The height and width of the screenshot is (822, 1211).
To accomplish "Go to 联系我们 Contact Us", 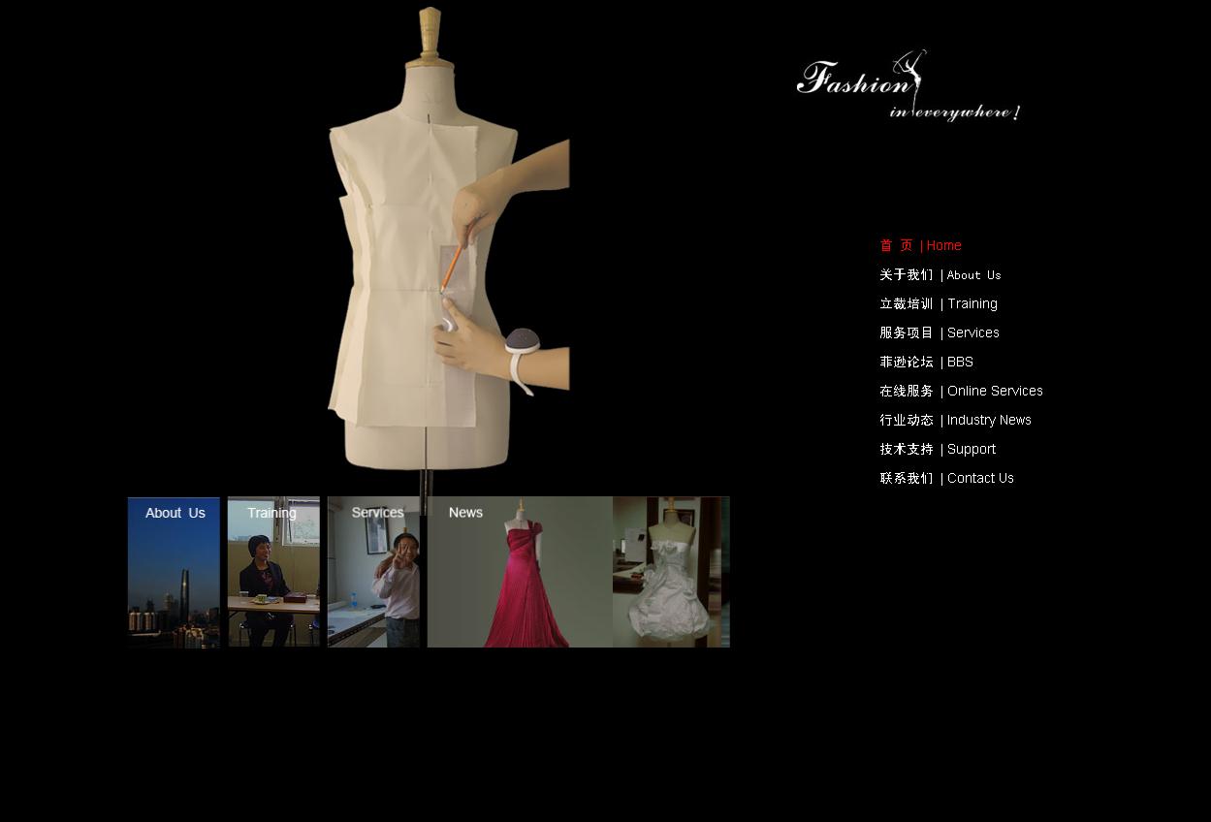I will [x=946, y=479].
